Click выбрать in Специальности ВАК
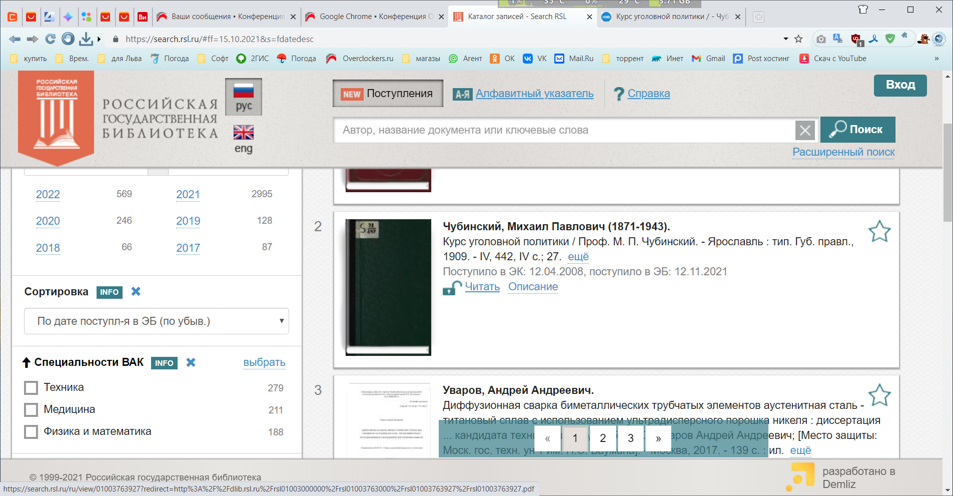The image size is (953, 496). point(264,362)
